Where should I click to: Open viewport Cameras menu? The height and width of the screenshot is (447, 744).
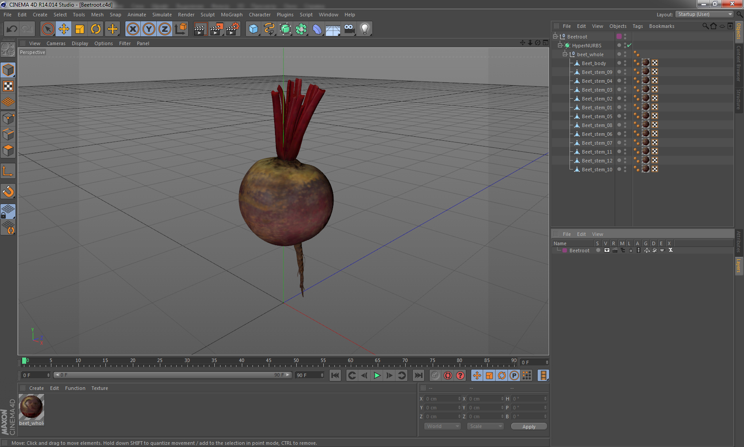tap(56, 43)
